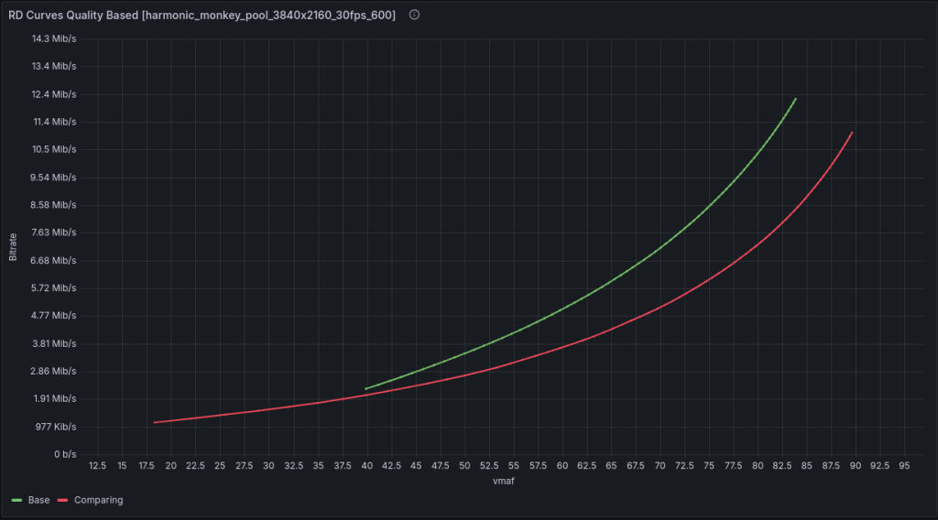
Task: Click the vmaf x-axis label
Action: coord(500,481)
